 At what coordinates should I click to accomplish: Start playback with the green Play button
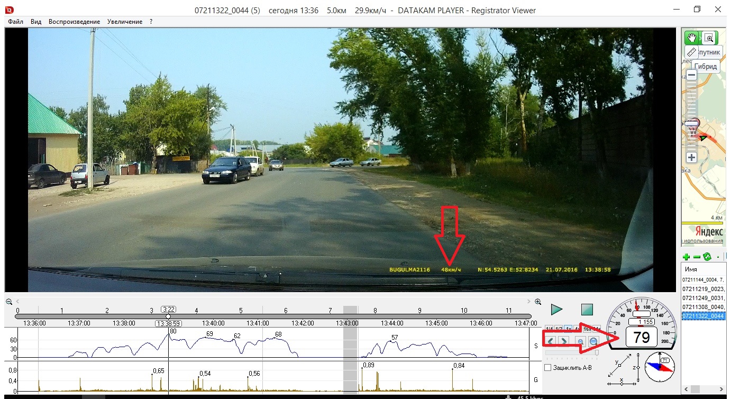[x=556, y=310]
